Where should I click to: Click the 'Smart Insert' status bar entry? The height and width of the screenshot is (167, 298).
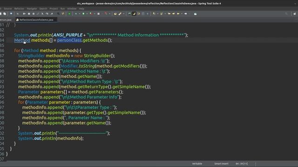[221, 164]
